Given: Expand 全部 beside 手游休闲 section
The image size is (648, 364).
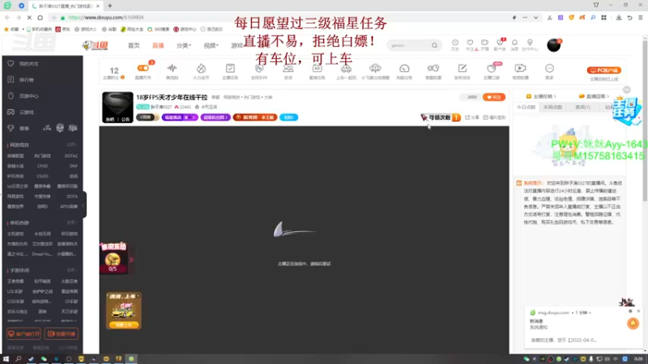Looking at the screenshot, I should click(71, 270).
